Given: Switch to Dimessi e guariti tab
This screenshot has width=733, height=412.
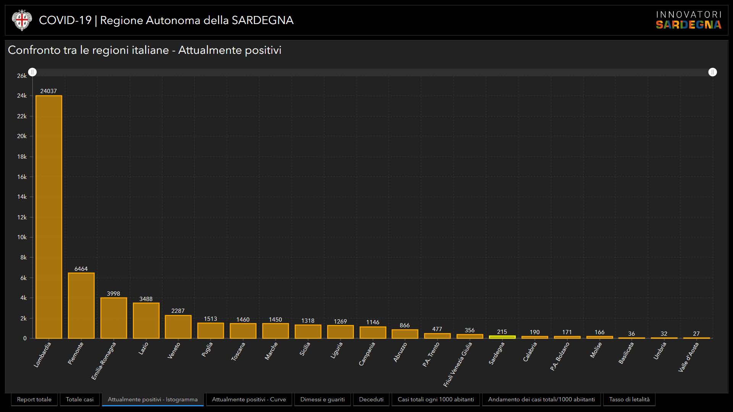Looking at the screenshot, I should (322, 399).
